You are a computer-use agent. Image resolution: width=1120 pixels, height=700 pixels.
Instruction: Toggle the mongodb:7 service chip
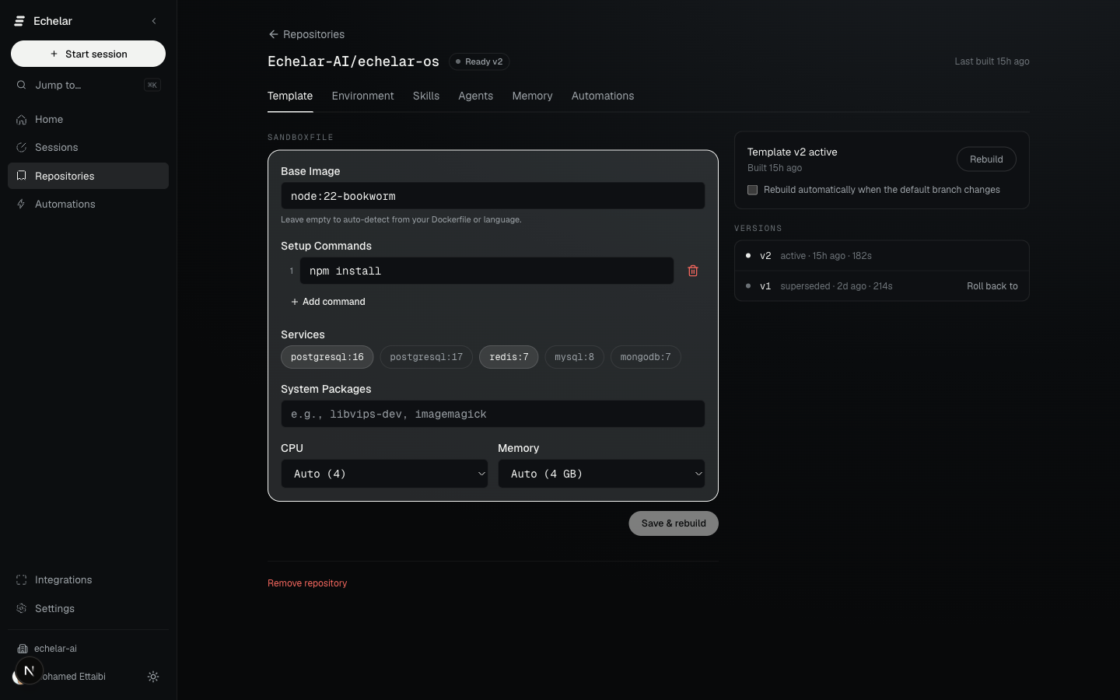[x=646, y=357]
